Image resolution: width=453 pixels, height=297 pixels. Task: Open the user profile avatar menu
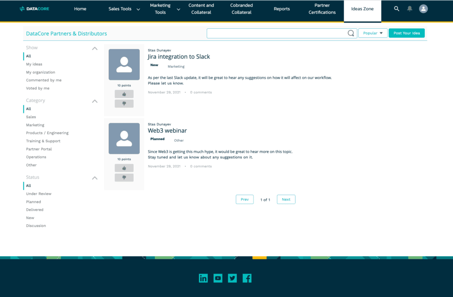tap(423, 9)
